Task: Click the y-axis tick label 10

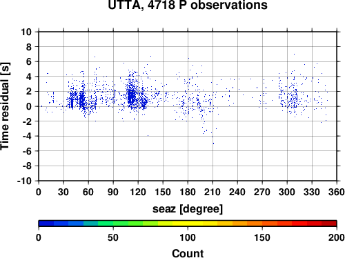Action: (26, 32)
